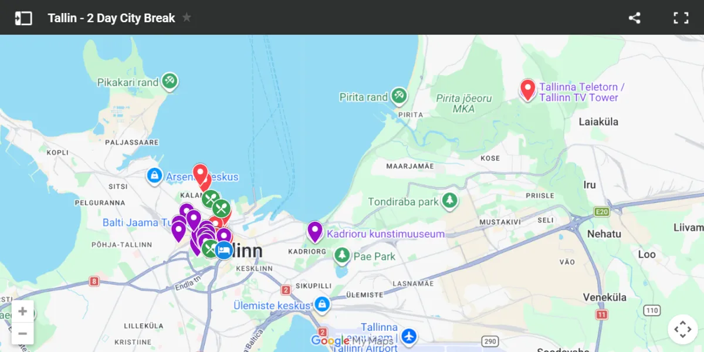The image size is (704, 352).
Task: Click the Tondiraba park tree icon
Action: pos(450,201)
